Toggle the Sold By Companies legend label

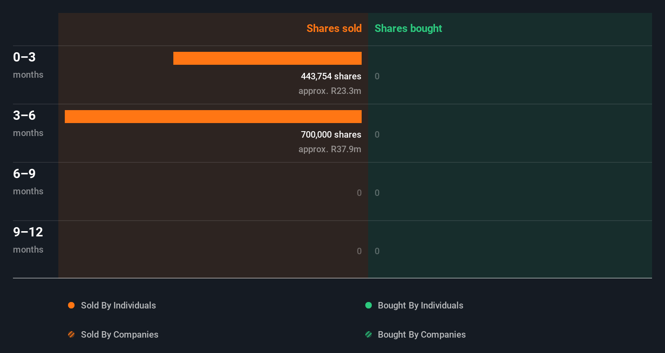pyautogui.click(x=119, y=334)
